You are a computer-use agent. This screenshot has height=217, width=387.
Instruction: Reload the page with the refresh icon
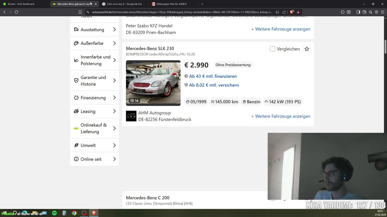click(17, 12)
